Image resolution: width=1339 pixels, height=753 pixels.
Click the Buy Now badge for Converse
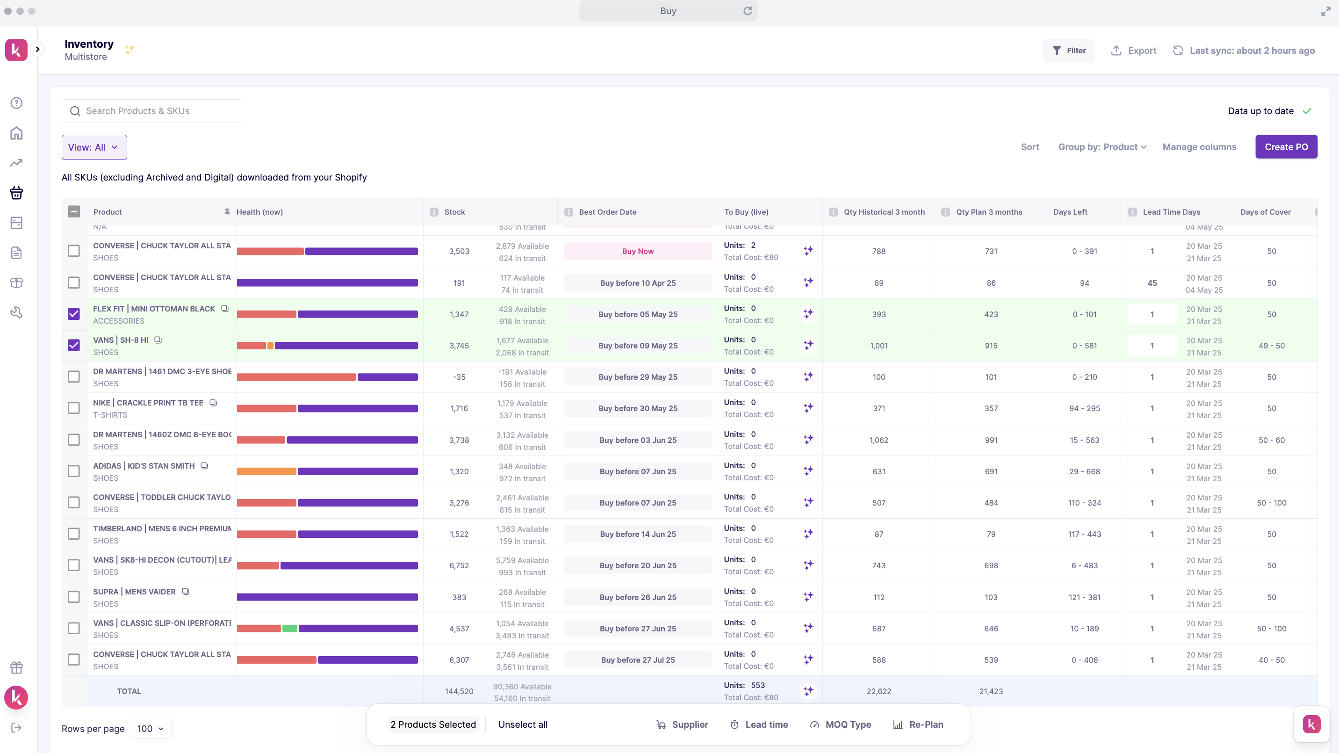pos(638,251)
